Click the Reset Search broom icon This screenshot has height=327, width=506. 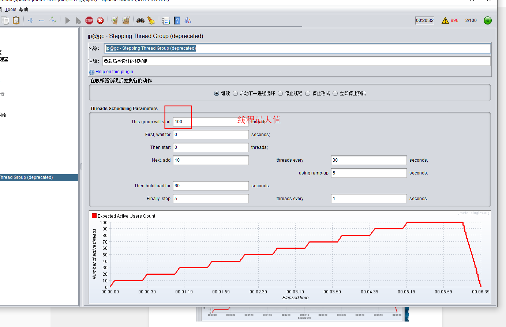[x=151, y=20]
